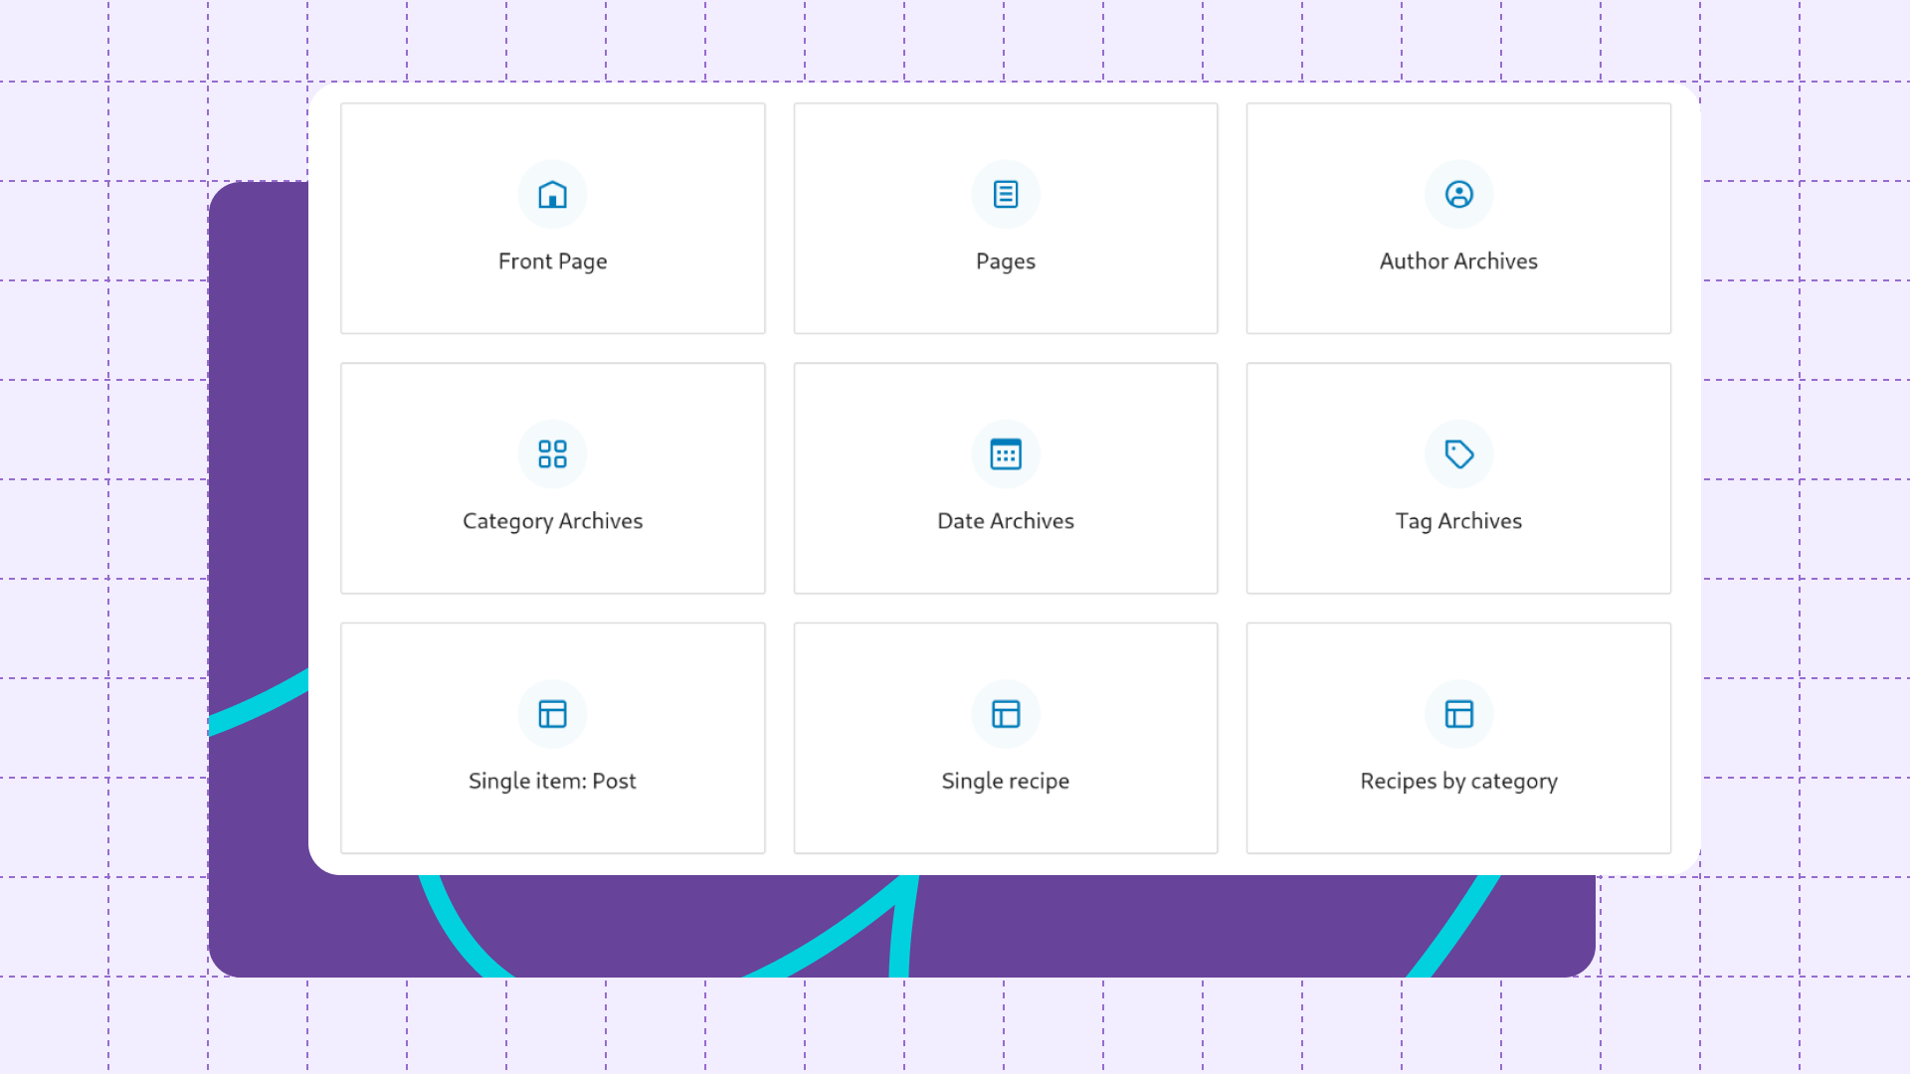The height and width of the screenshot is (1074, 1910).
Task: Open the Front Page template card
Action: pos(552,218)
